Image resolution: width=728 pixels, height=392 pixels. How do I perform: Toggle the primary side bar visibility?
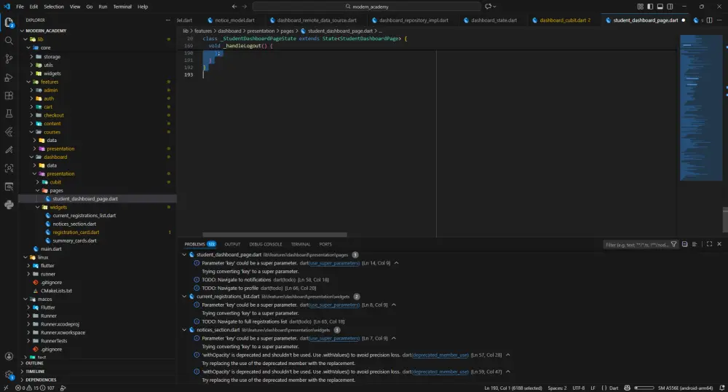(650, 7)
